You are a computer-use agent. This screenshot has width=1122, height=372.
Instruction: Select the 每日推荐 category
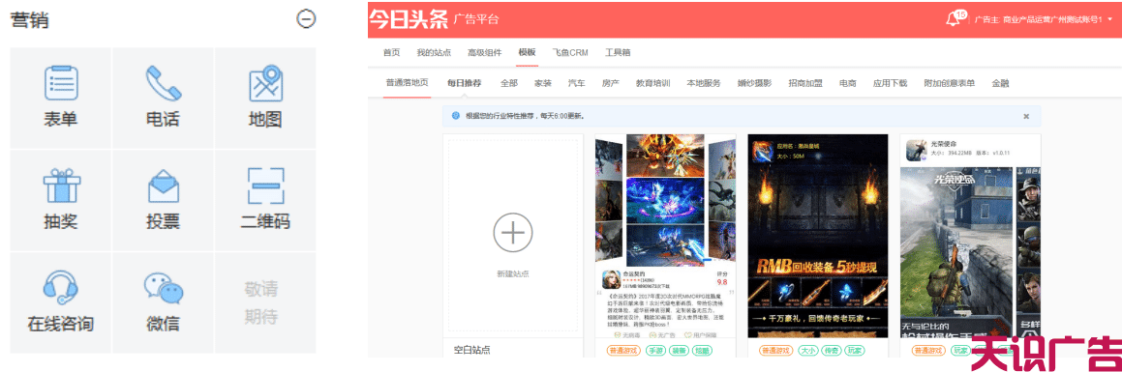pyautogui.click(x=465, y=83)
